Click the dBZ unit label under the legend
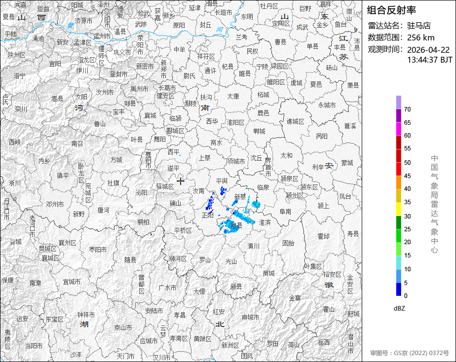456x362 pixels. tap(399, 309)
